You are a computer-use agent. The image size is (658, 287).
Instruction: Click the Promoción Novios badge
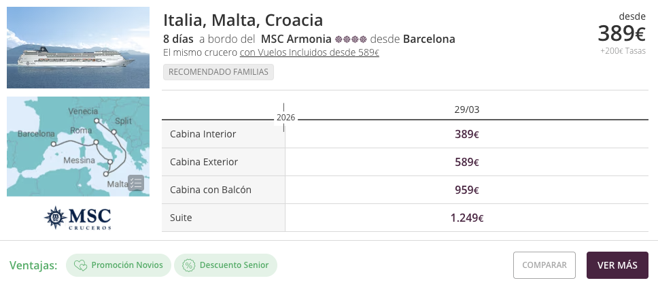pos(119,265)
